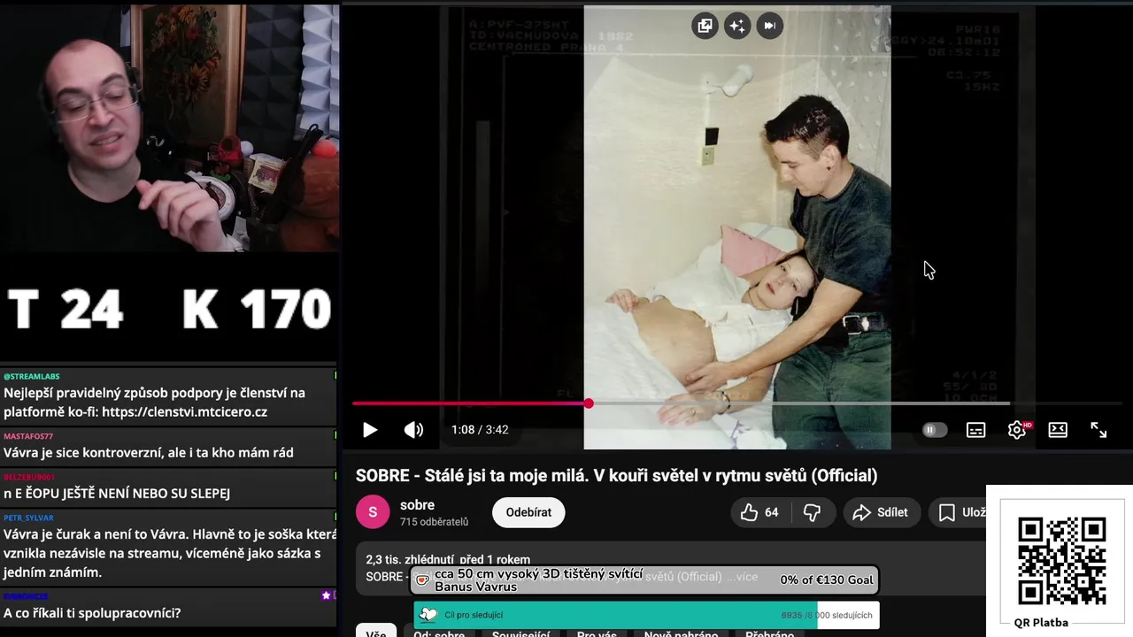Click the red progress bar scrubber handle

(x=589, y=403)
